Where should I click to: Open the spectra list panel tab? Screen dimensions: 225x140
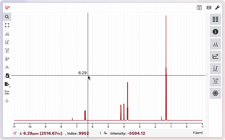click(215, 19)
